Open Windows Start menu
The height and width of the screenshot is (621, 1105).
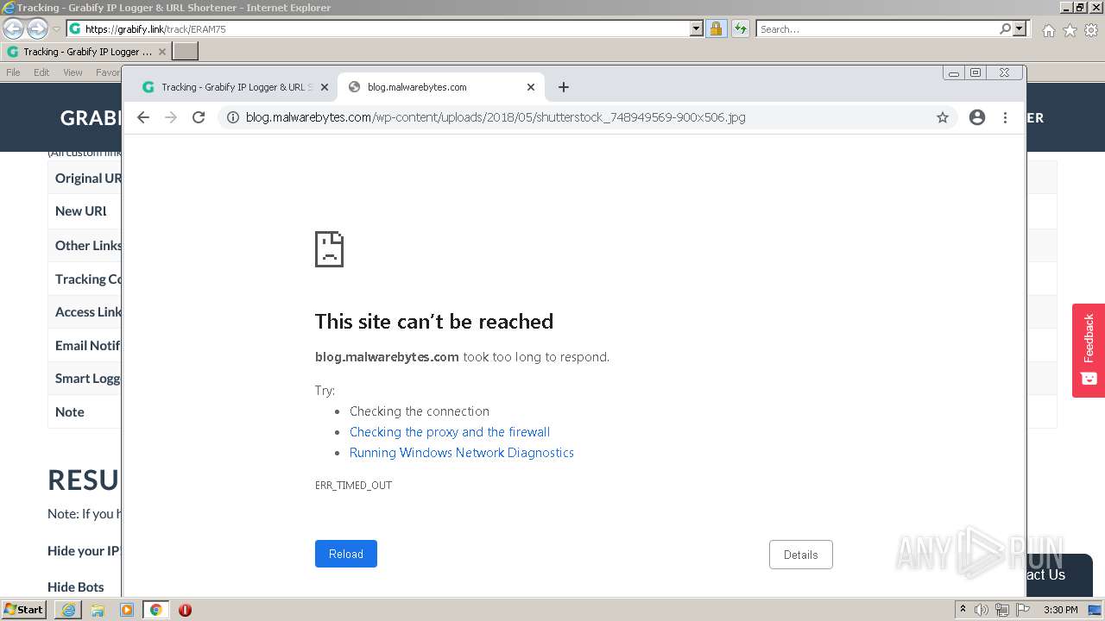point(24,609)
